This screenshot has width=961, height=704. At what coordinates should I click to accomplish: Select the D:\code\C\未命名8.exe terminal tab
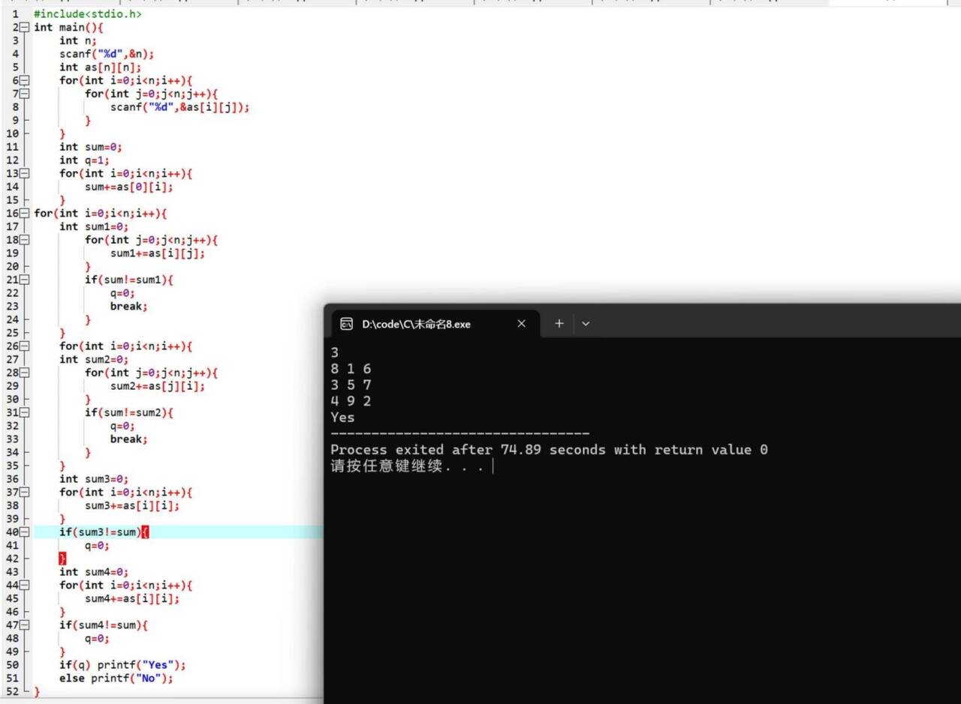tap(435, 324)
